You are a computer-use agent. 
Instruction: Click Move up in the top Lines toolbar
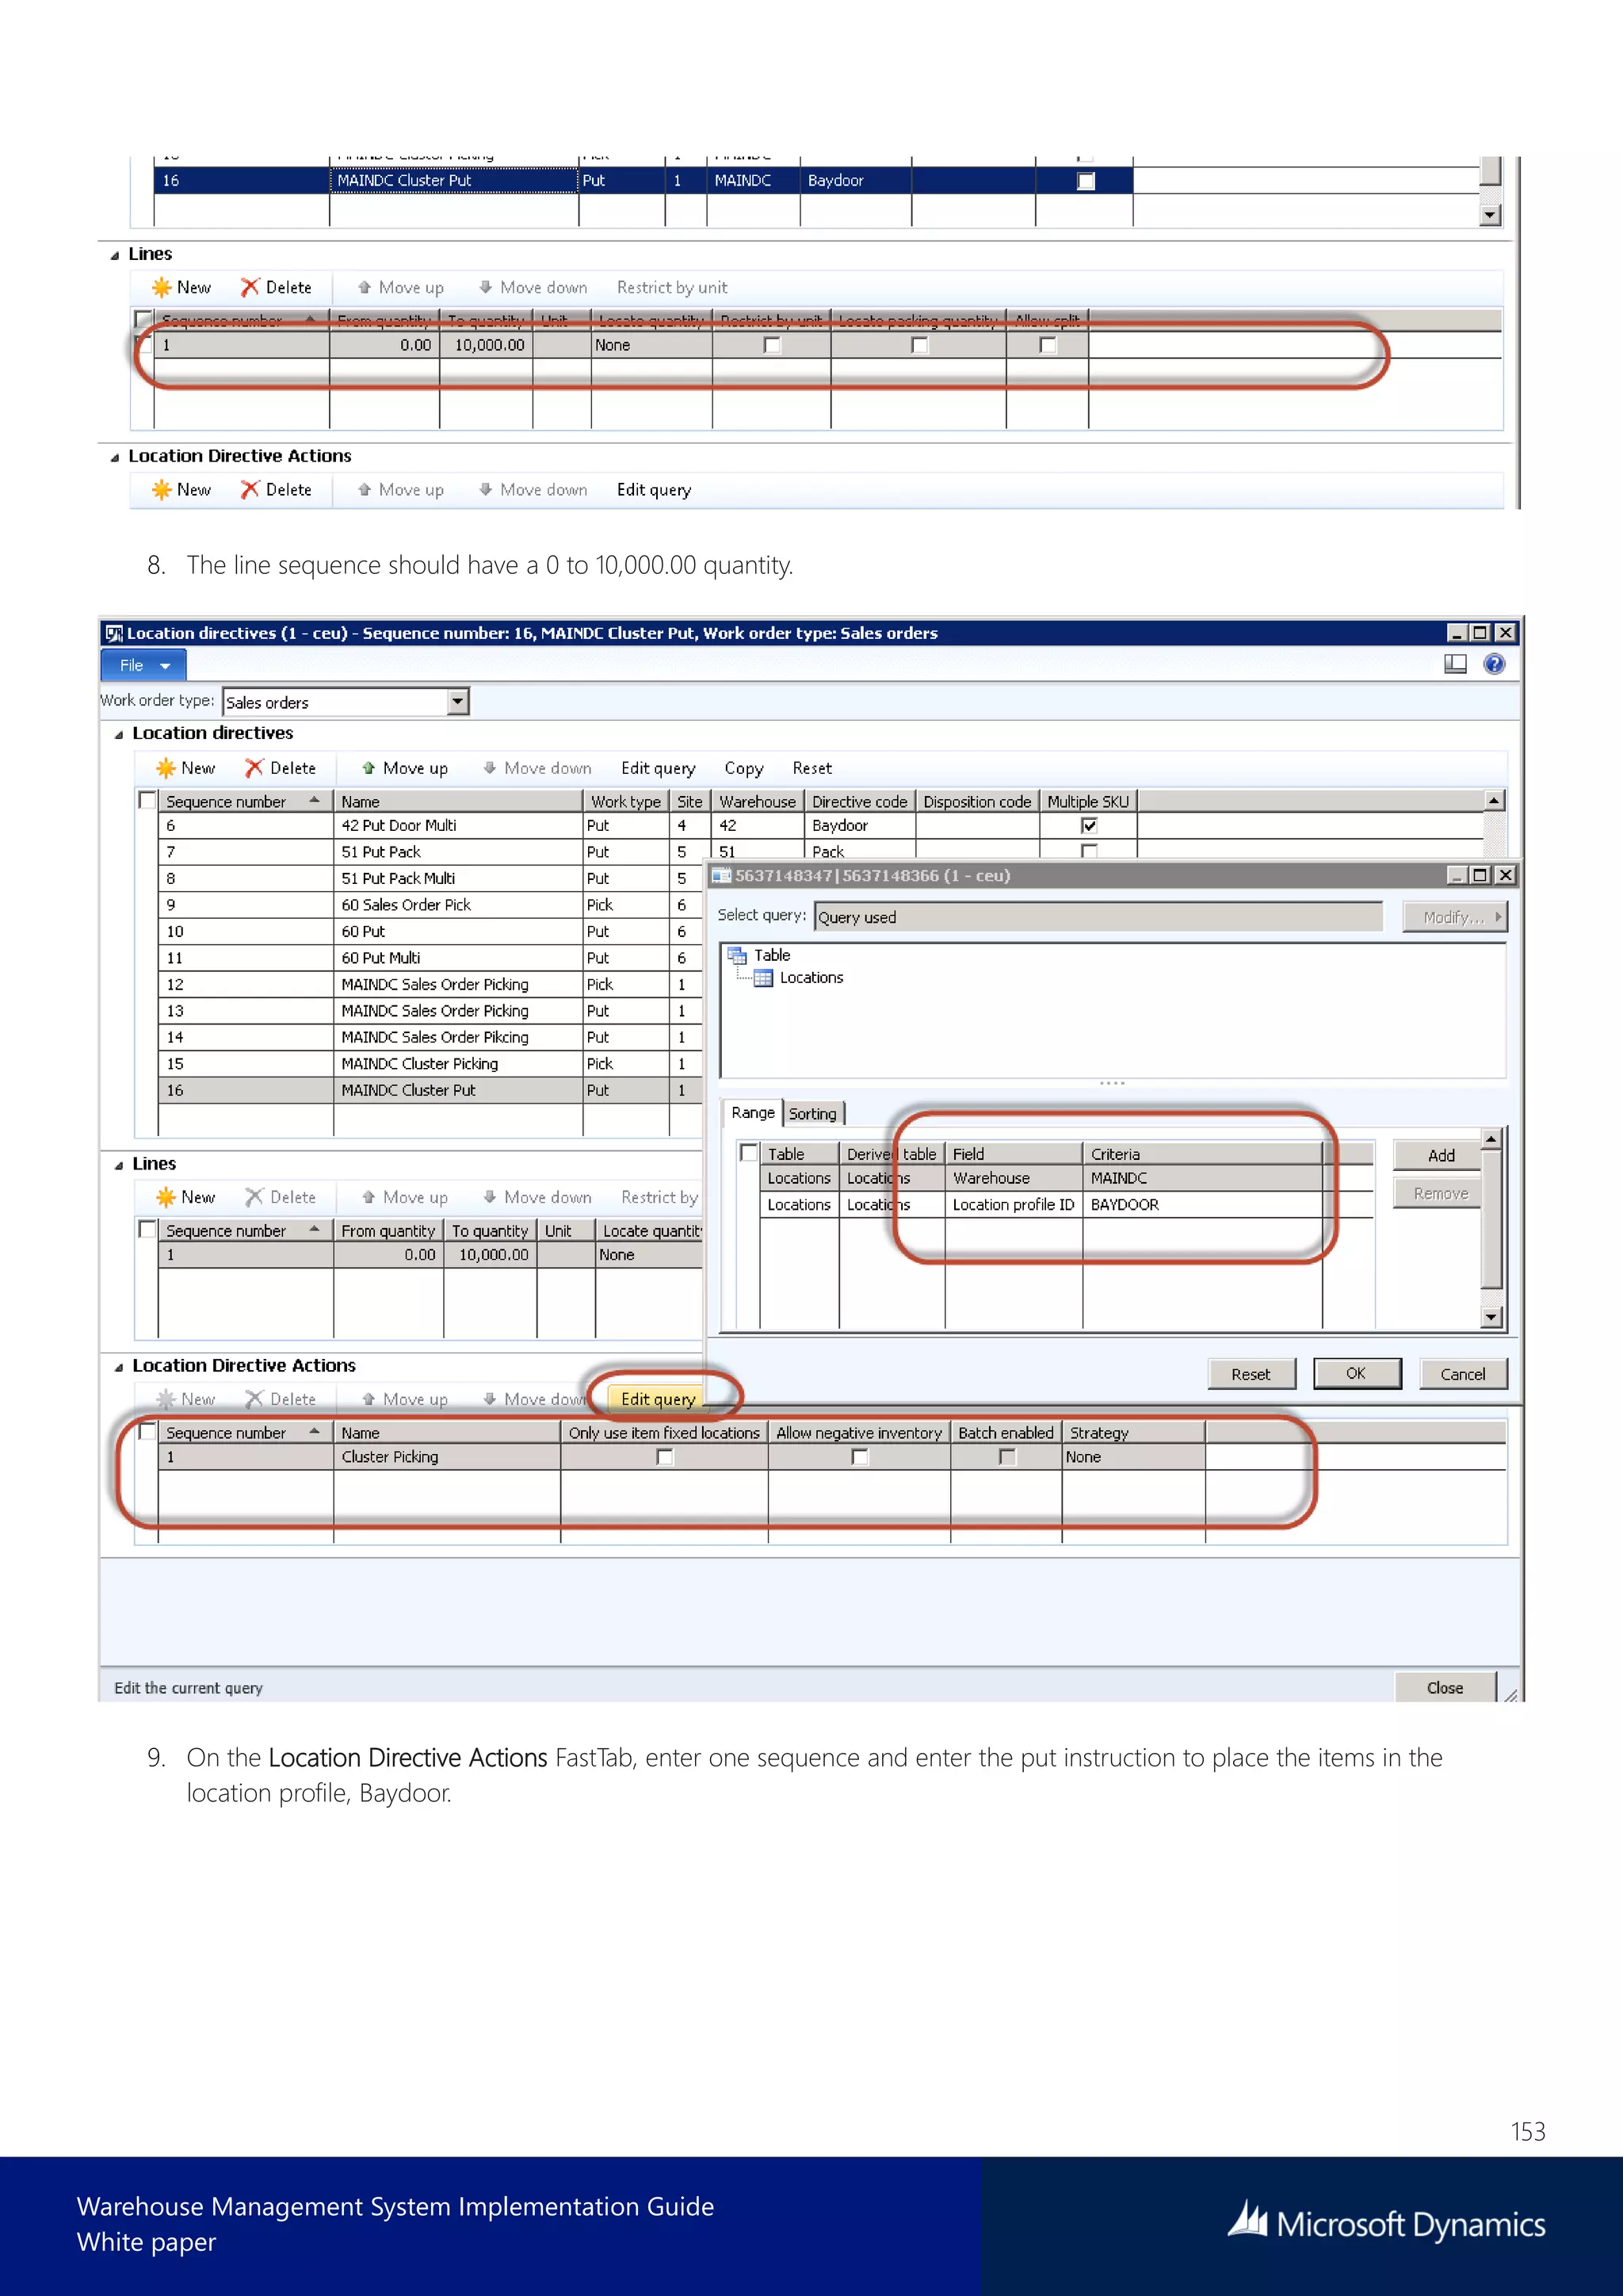[401, 288]
